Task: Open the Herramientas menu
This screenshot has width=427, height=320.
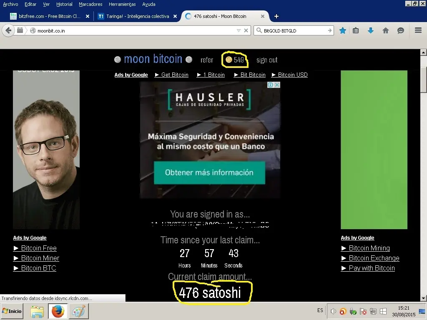Action: [122, 4]
